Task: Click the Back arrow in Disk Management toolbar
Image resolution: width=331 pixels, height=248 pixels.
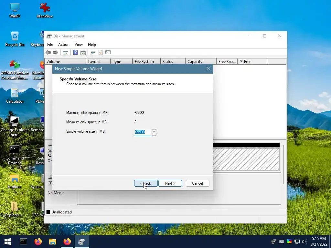Action: tap(48, 53)
